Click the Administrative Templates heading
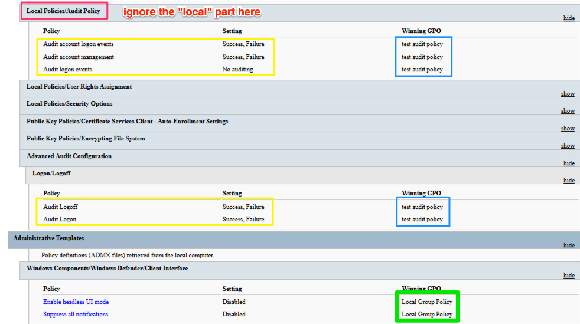Image resolution: width=580 pixels, height=324 pixels. tap(48, 238)
